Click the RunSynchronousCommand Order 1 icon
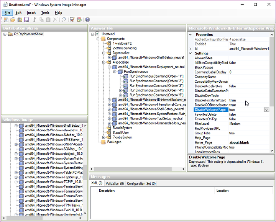 pyautogui.click(x=126, y=76)
